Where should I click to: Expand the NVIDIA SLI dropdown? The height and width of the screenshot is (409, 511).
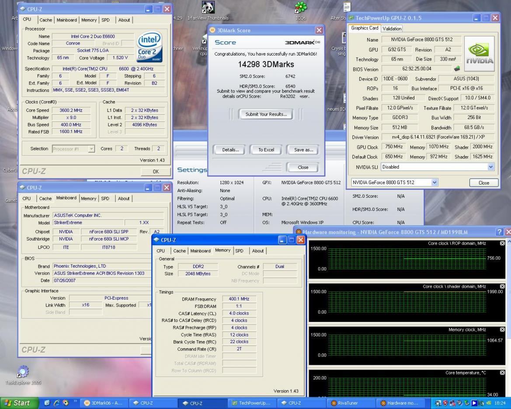(490, 167)
